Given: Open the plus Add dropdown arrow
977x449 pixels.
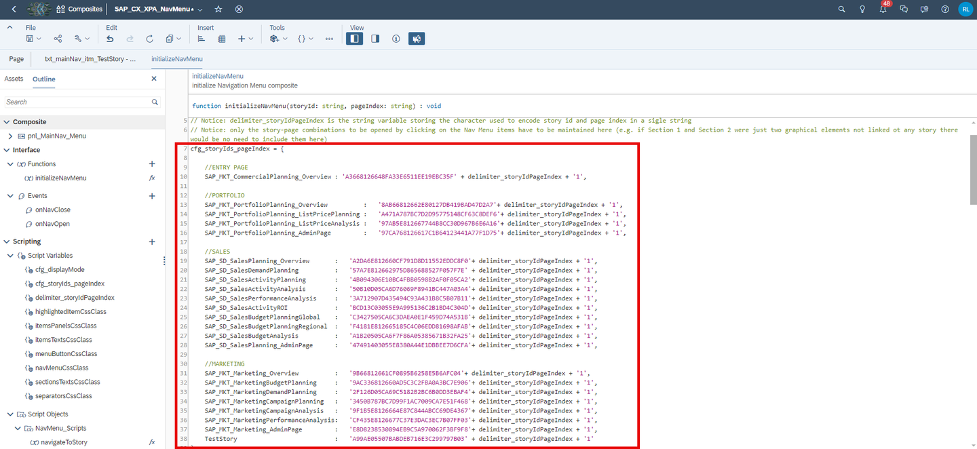Looking at the screenshot, I should (251, 39).
